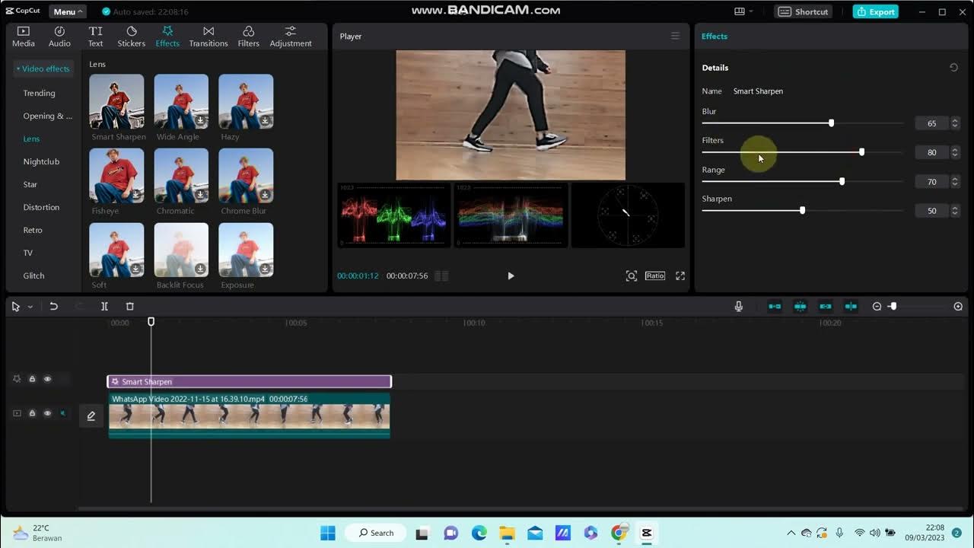Select the Glitch effects category
Screen dimensions: 974x548
click(x=33, y=276)
